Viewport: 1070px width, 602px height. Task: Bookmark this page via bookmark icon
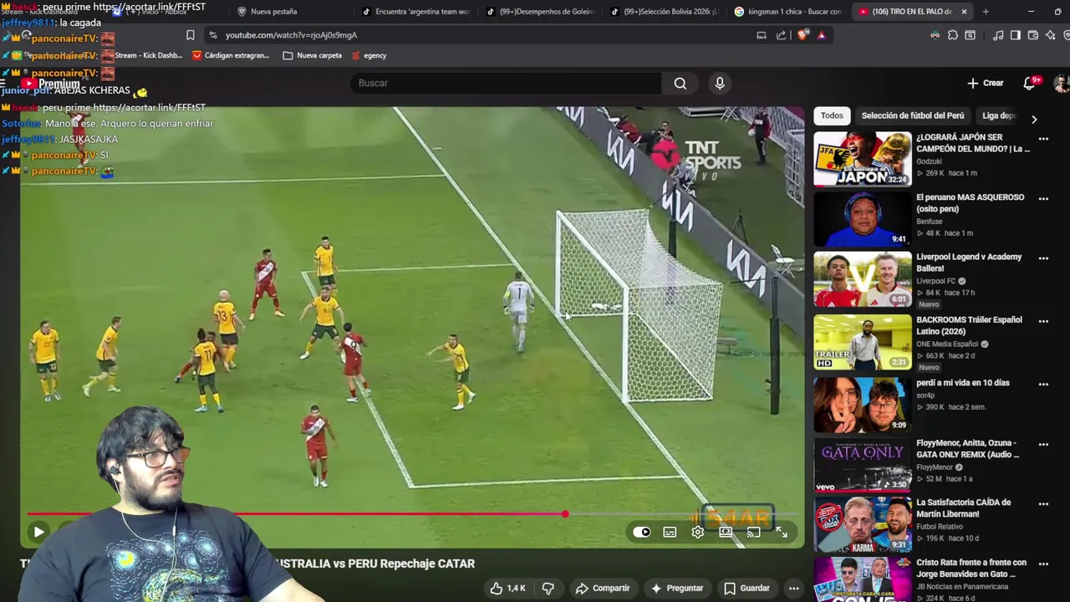point(190,35)
